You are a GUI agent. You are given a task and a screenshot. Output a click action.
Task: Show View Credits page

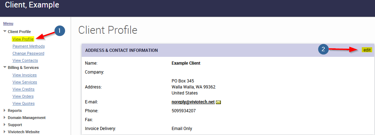click(24, 89)
